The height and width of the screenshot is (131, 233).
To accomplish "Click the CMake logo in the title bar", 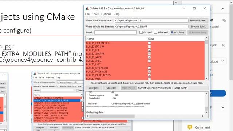I will pos(87,8).
